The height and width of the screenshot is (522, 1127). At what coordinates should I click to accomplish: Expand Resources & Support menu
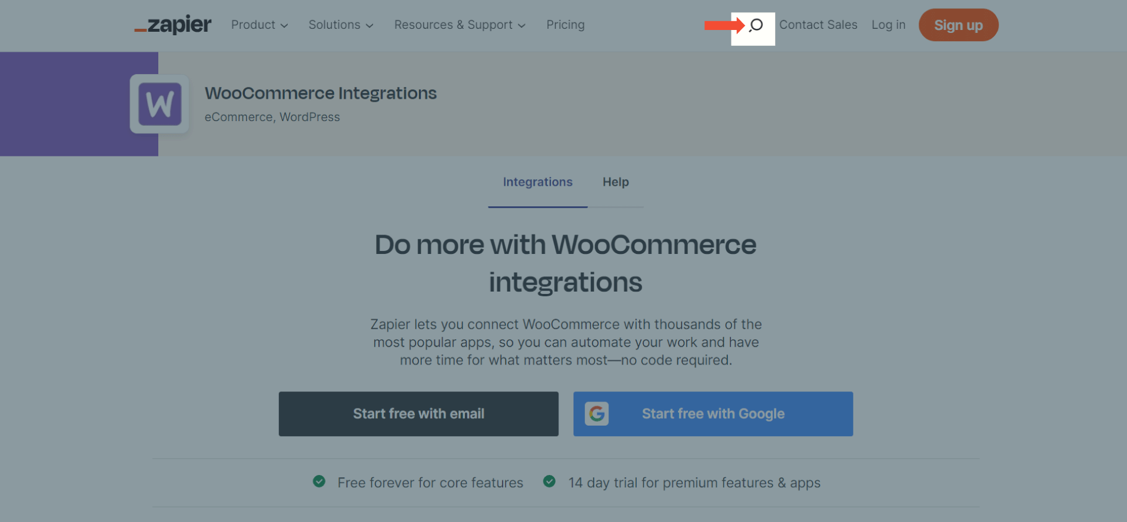tap(460, 25)
